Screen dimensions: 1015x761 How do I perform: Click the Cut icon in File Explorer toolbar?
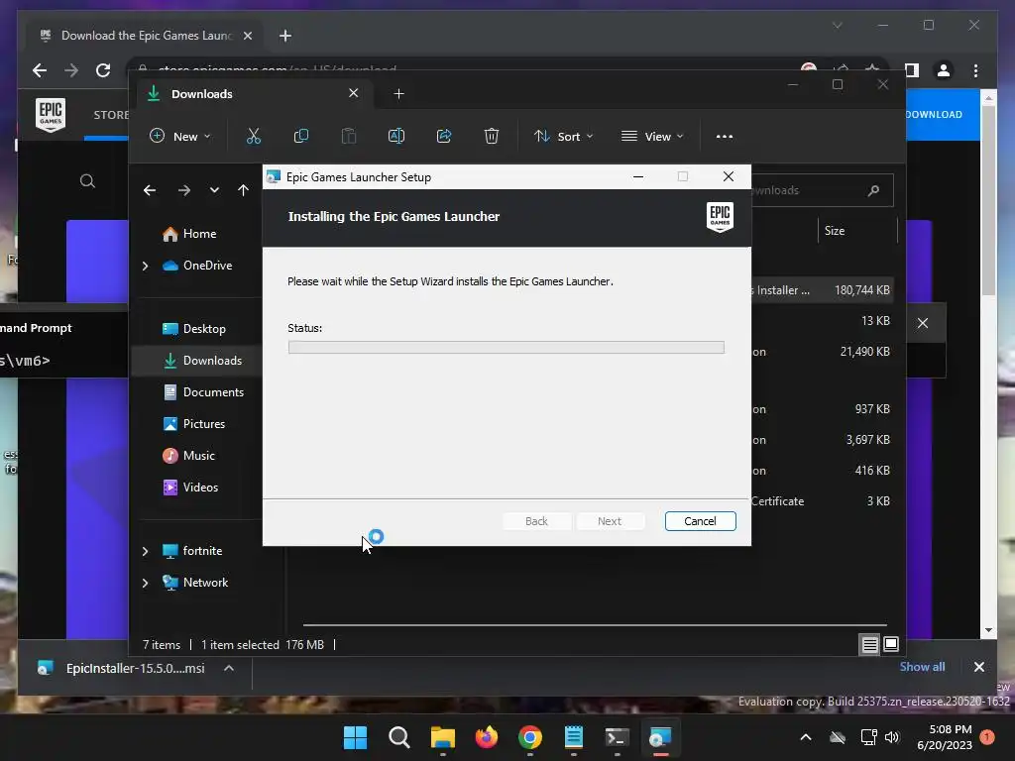(x=253, y=136)
